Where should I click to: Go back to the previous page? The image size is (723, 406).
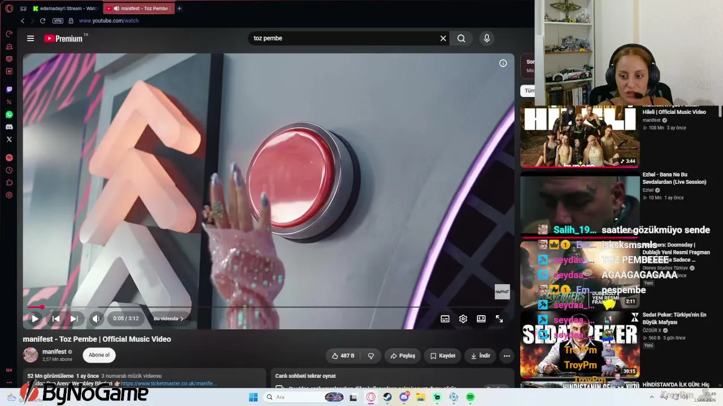pos(23,21)
